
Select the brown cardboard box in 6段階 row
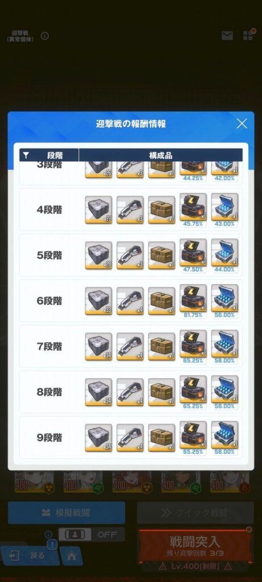[161, 301]
